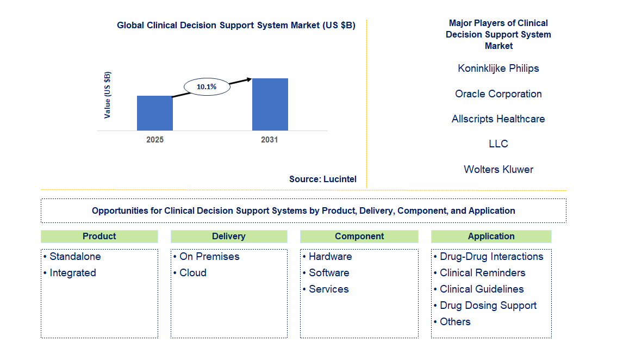Click the LLC text entry
The image size is (636, 360).
coord(498,144)
